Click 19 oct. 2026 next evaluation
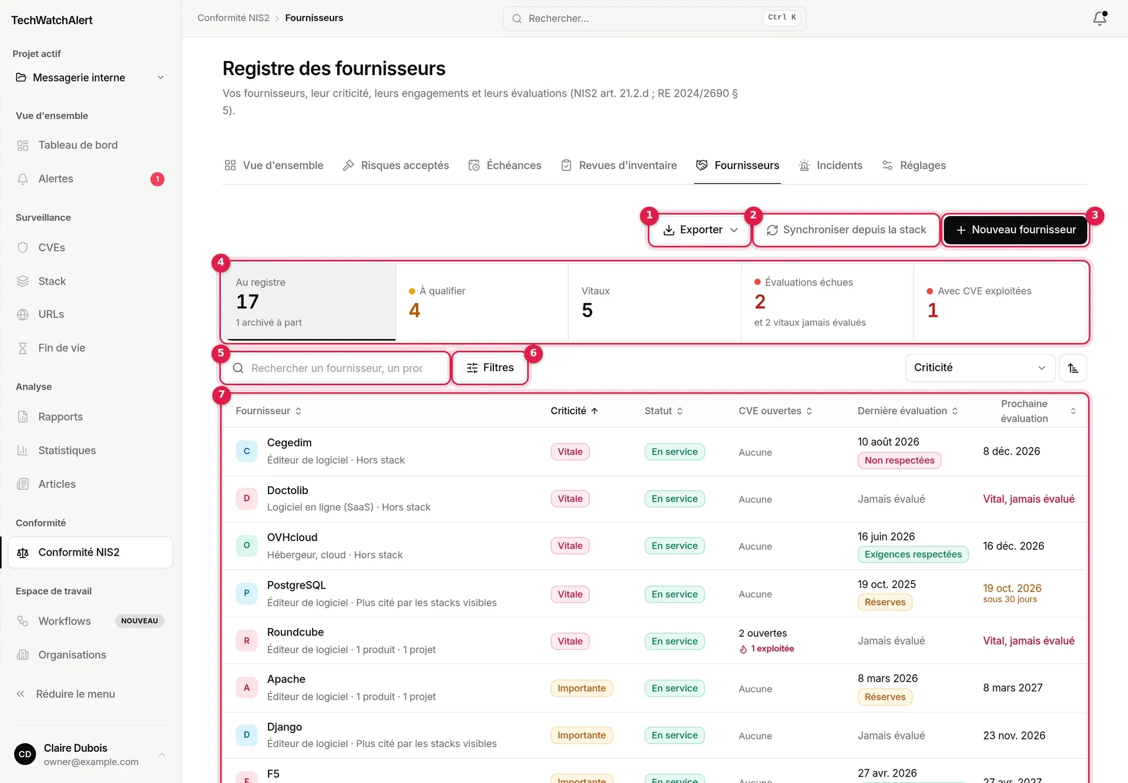Screen dimensions: 1128x783 1012,589
